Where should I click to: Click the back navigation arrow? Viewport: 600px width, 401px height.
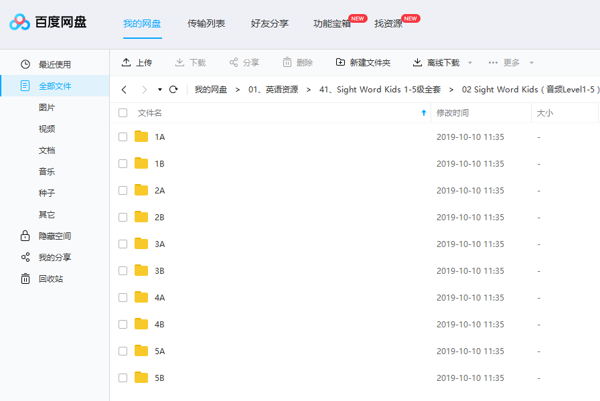[x=124, y=88]
